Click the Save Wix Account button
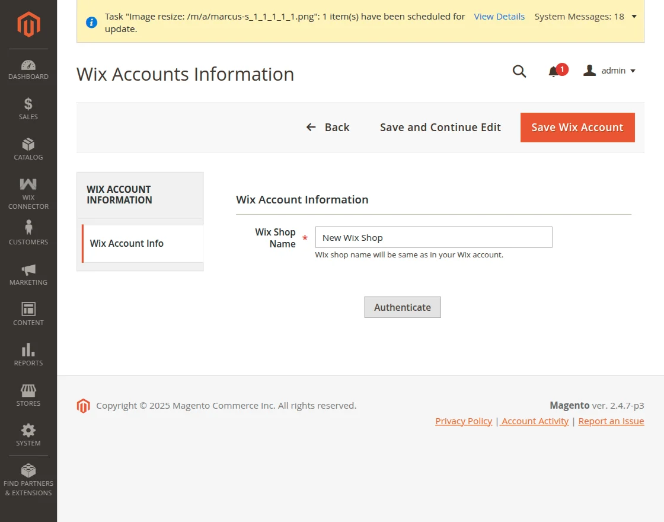 pyautogui.click(x=577, y=127)
